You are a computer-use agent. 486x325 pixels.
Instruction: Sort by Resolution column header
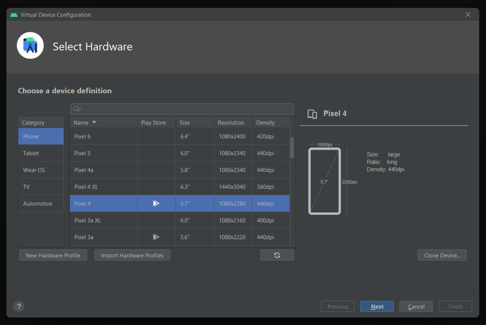(x=233, y=123)
